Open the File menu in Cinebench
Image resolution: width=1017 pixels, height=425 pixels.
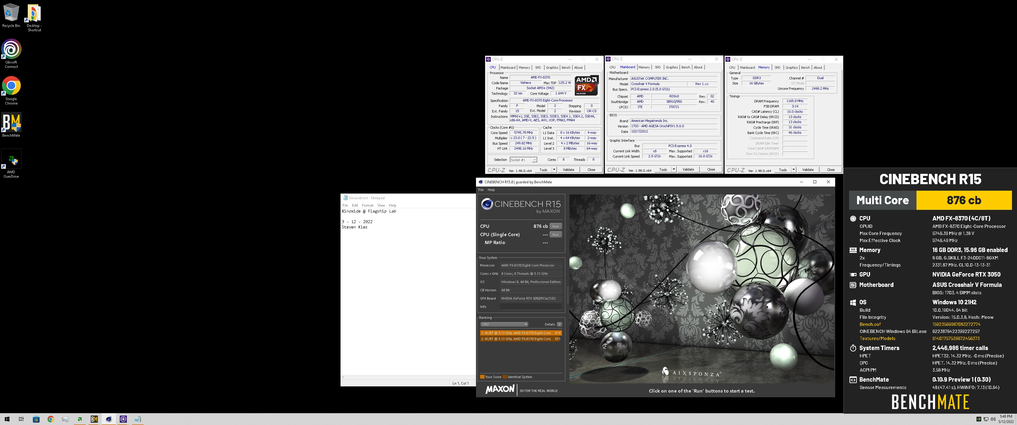[x=481, y=190]
